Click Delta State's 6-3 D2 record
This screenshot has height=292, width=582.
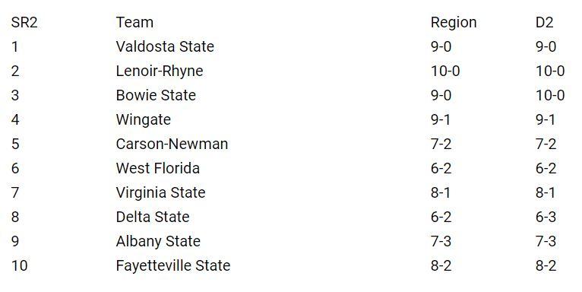click(546, 217)
